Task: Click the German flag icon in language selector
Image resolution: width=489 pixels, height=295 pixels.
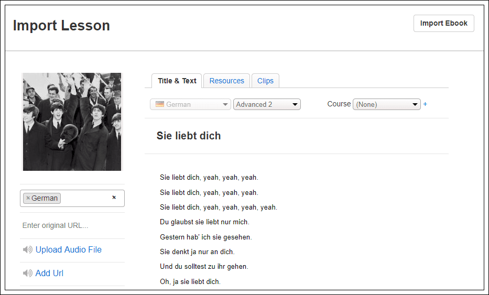Action: [x=160, y=104]
